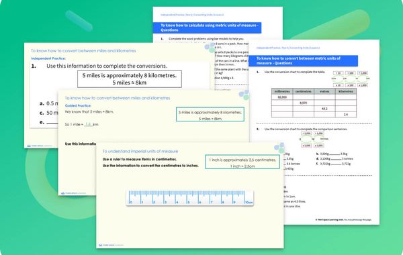Click the ruler image on the imperial units slide
Screen dimensions: 403x255
click(x=190, y=198)
